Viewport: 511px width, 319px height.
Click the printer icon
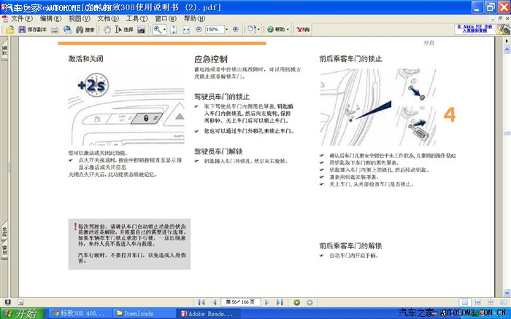[x=55, y=30]
